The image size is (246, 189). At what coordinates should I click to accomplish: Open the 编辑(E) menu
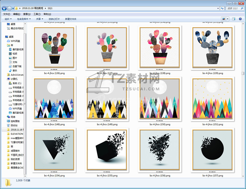tap(17, 14)
